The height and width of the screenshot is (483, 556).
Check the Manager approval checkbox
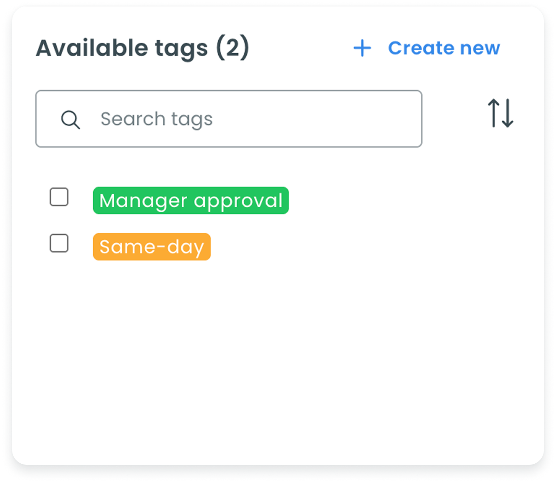59,197
